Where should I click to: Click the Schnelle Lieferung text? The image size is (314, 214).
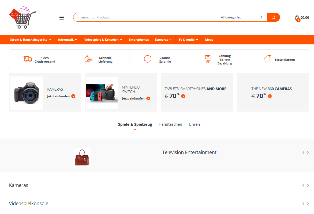(105, 60)
